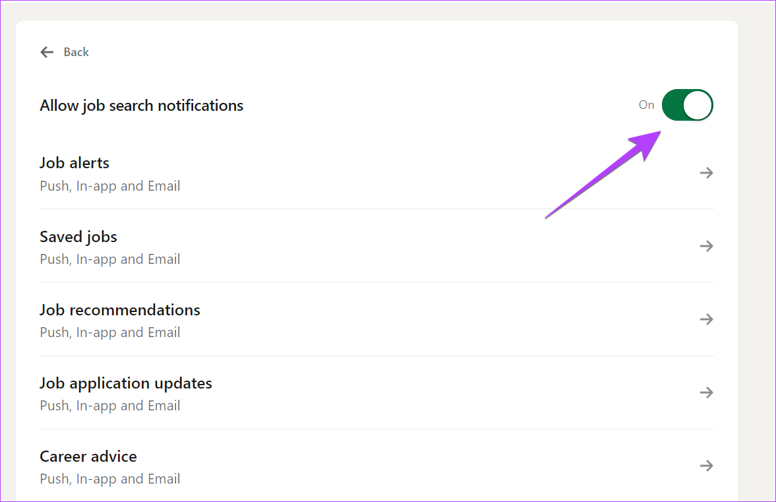Image resolution: width=776 pixels, height=502 pixels.
Task: Click the arrow icon beside Career advice
Action: [706, 466]
